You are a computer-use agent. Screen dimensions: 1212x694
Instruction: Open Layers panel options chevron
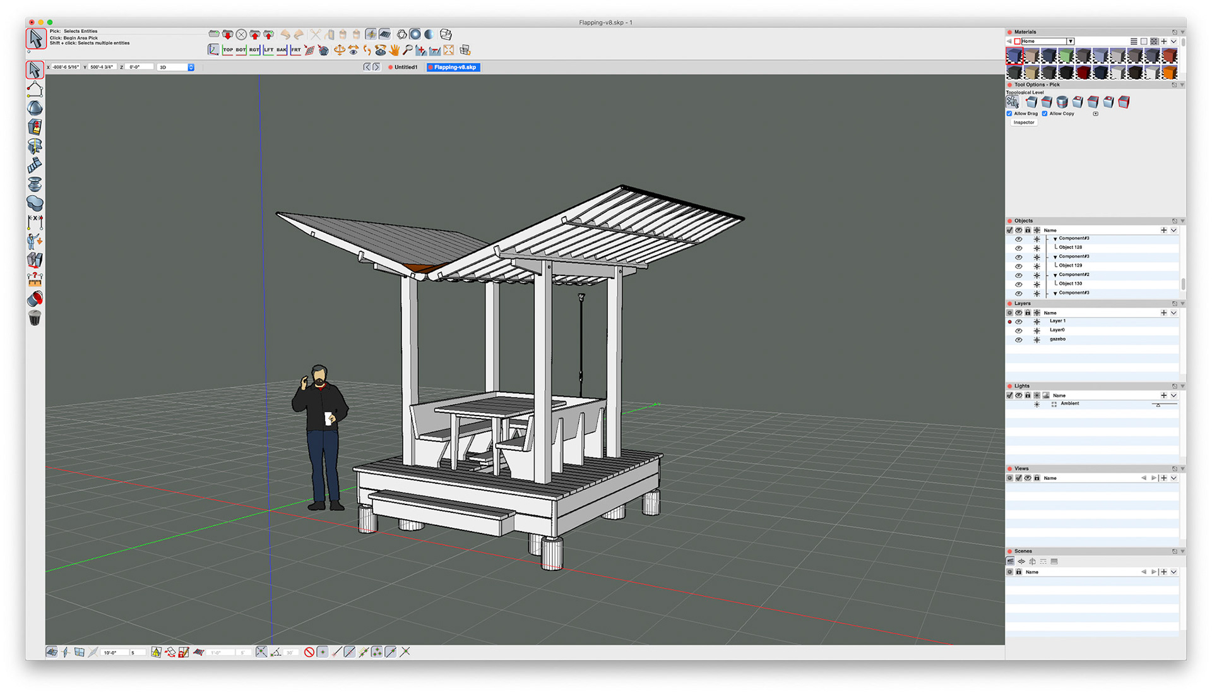click(x=1173, y=313)
